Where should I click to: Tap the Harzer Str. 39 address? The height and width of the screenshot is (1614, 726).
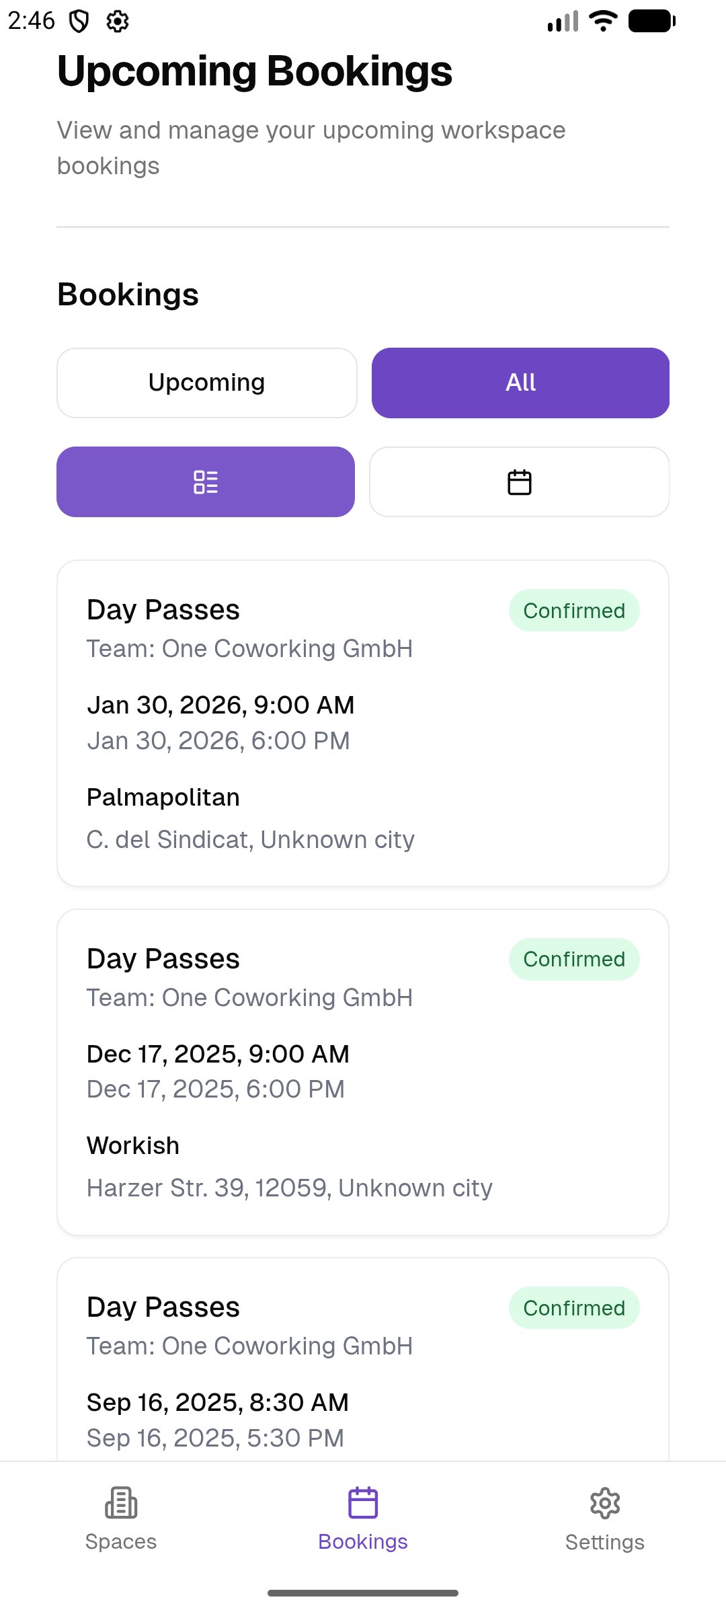(x=290, y=1188)
